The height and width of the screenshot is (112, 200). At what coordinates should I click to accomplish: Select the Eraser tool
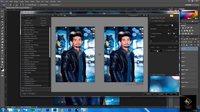(x=2, y=39)
